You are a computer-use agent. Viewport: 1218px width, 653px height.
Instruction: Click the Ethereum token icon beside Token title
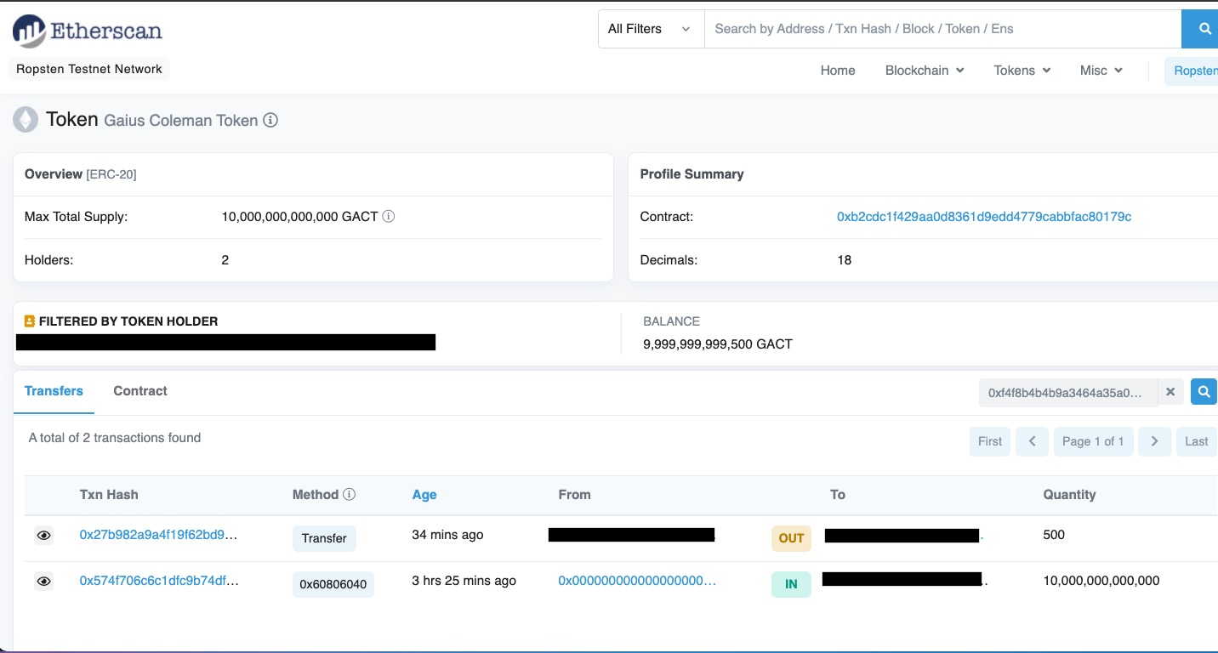coord(26,120)
